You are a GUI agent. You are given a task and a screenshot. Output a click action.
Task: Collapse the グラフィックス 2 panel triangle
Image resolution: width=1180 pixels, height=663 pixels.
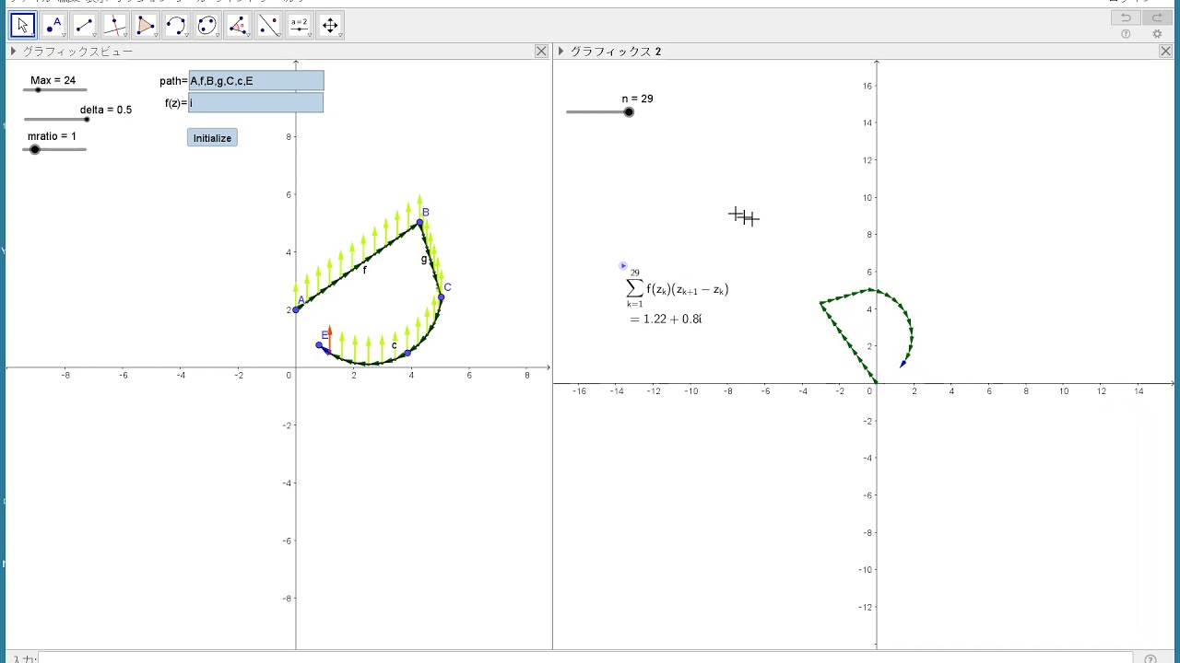click(561, 52)
